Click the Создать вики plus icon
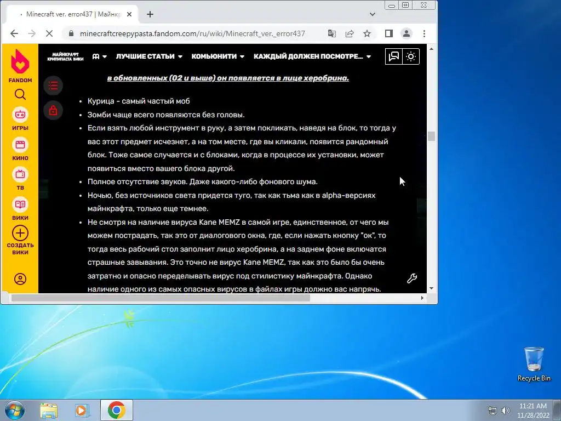Screen dimensions: 561x421 point(20,233)
